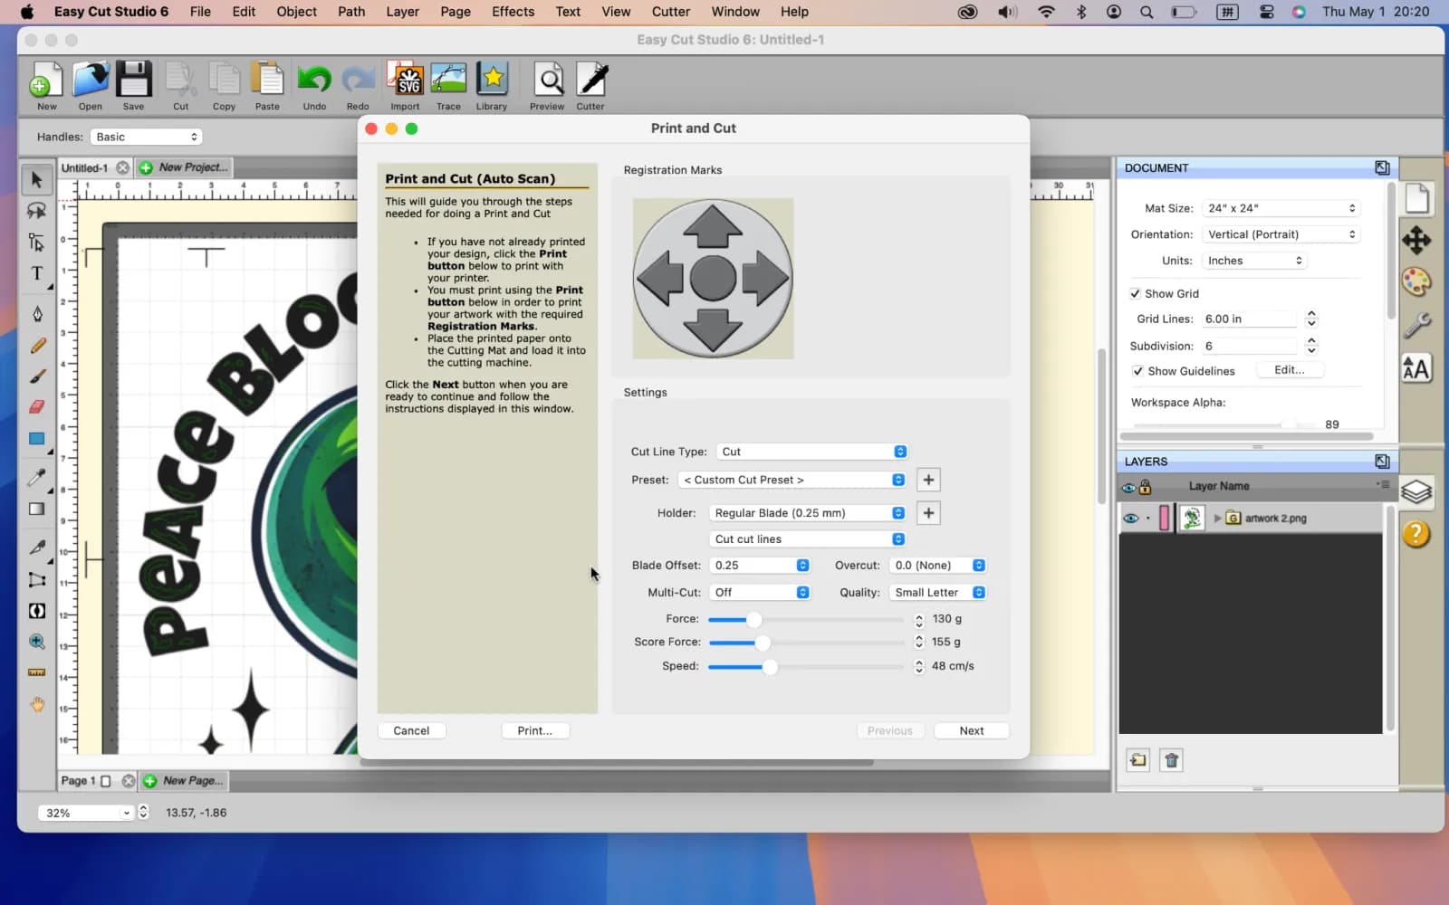The image size is (1449, 905).
Task: Click the Subdivision stepper arrows
Action: click(1311, 346)
